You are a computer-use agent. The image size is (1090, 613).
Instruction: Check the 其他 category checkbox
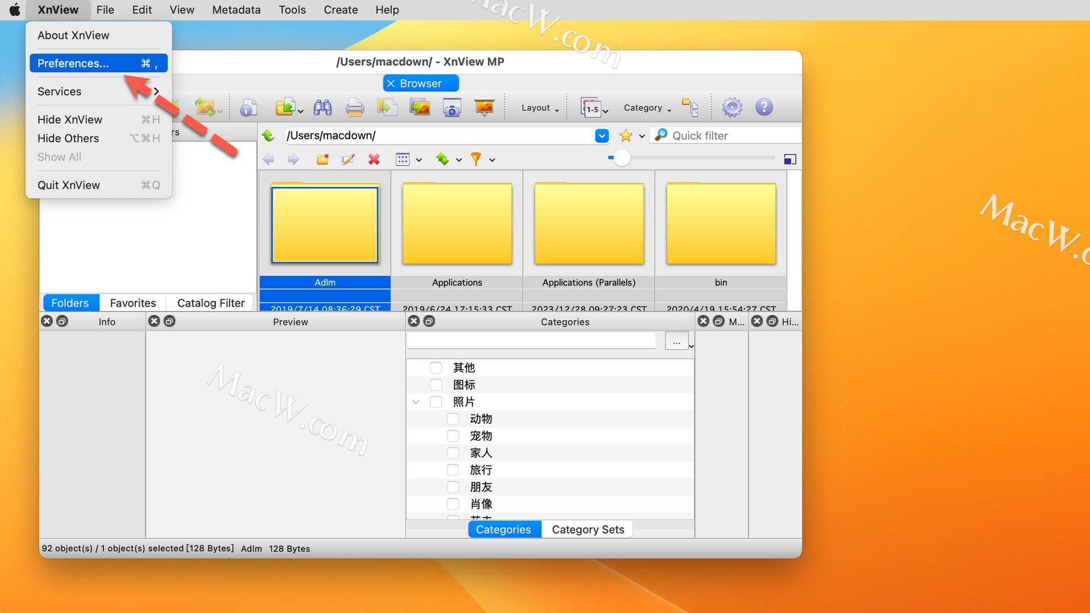(x=435, y=368)
